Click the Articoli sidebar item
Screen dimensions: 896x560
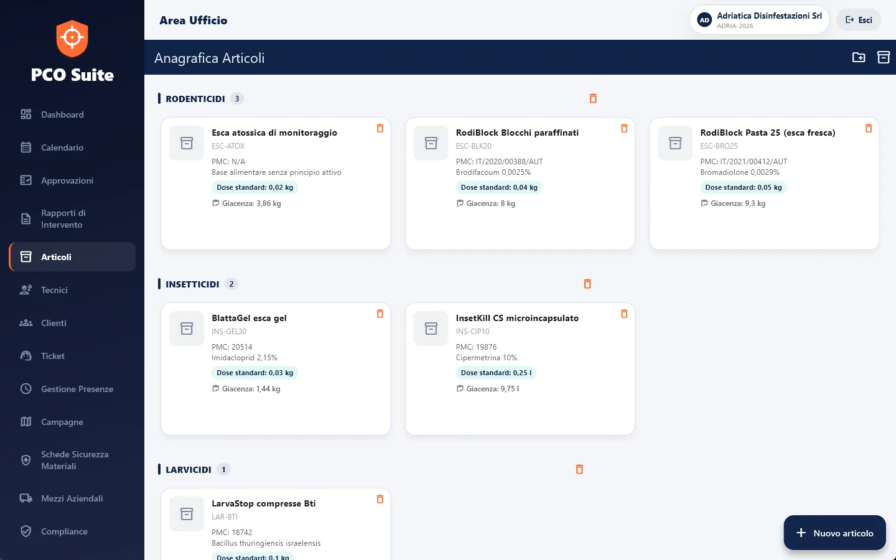[72, 257]
